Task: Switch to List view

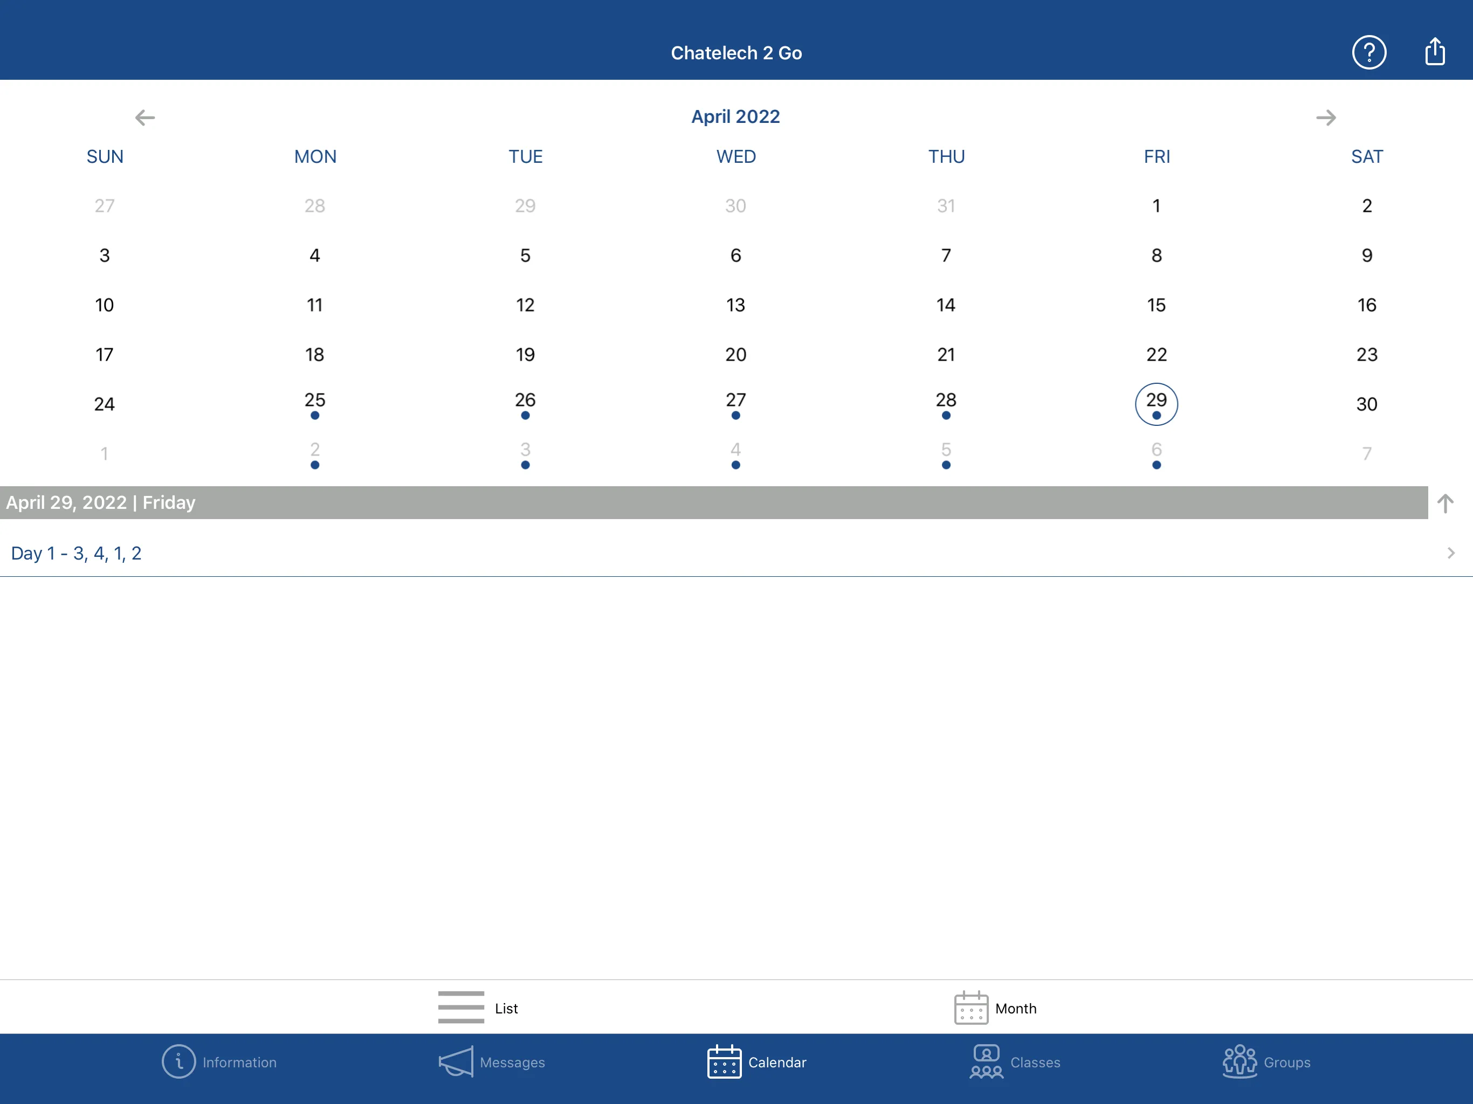Action: [478, 1008]
